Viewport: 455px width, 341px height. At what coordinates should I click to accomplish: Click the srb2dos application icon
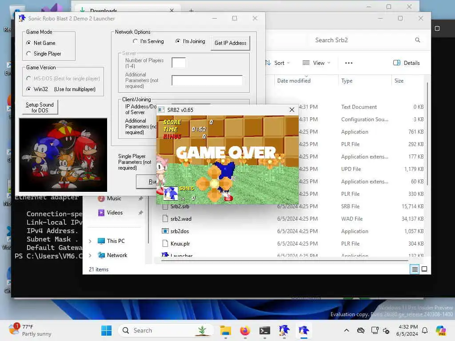[165, 231]
